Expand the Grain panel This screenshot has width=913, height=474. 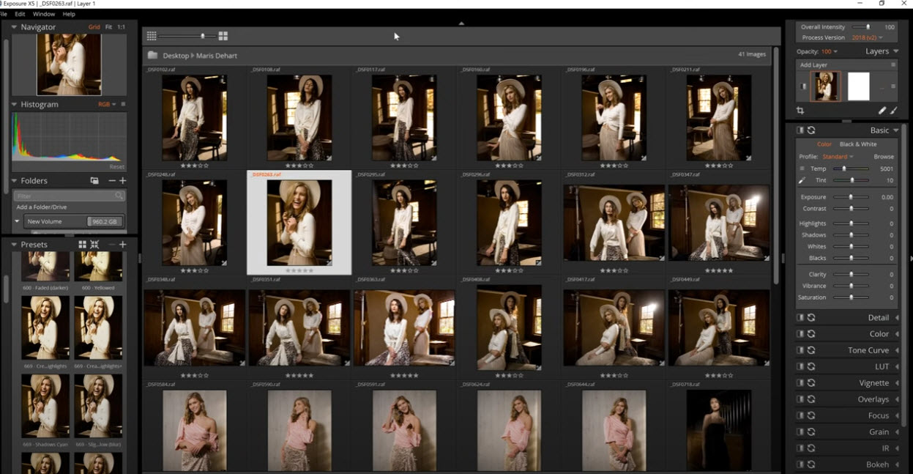896,432
